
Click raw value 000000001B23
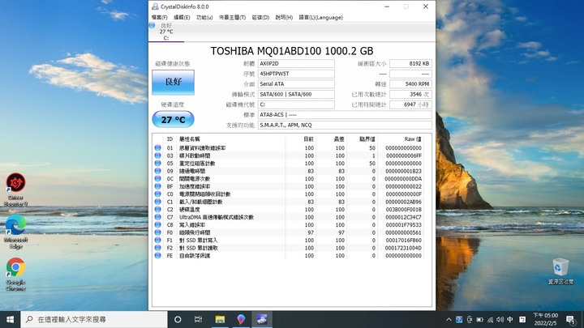click(x=403, y=171)
